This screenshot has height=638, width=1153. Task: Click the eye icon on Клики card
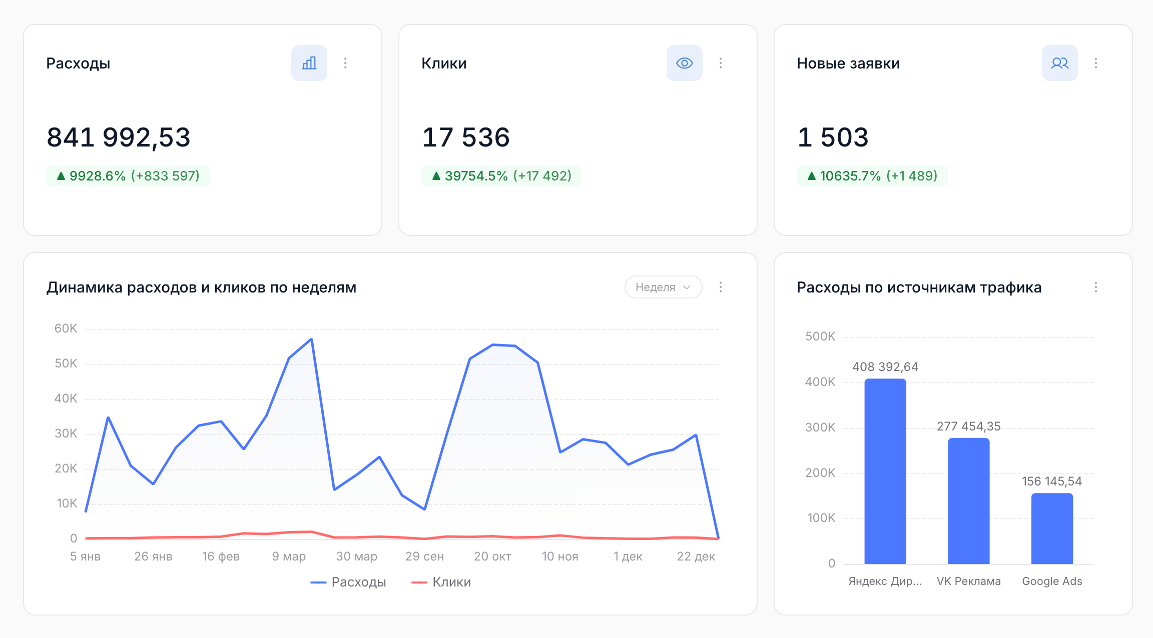point(685,63)
